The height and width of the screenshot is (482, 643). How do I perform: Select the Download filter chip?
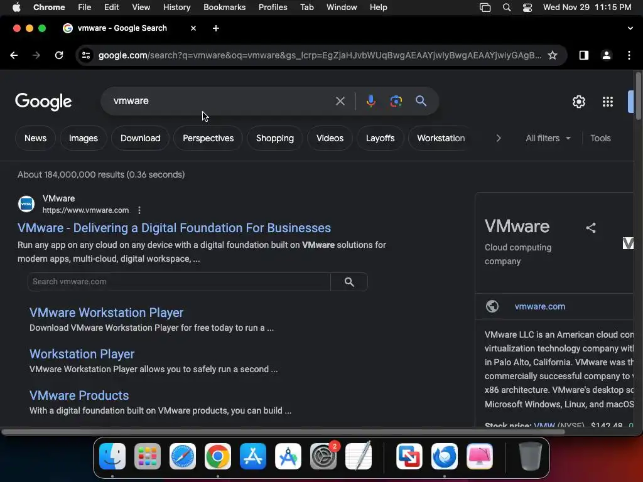140,138
